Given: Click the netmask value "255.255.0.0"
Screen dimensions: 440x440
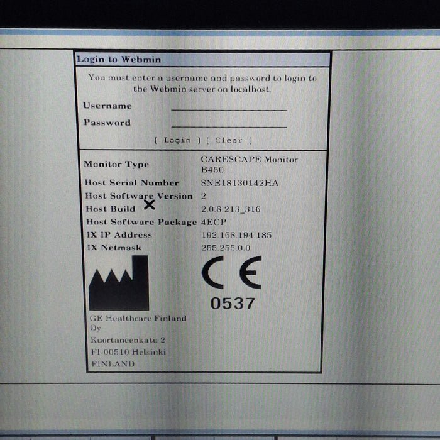Looking at the screenshot, I should click(x=226, y=248).
